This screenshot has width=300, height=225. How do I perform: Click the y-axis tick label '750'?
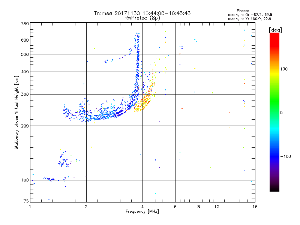click(25, 24)
